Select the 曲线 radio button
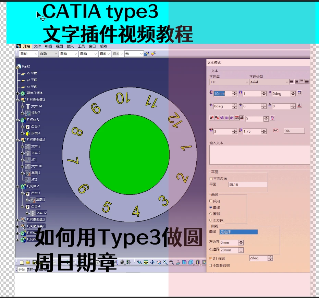The height and width of the screenshot is (298, 319). [x=211, y=207]
